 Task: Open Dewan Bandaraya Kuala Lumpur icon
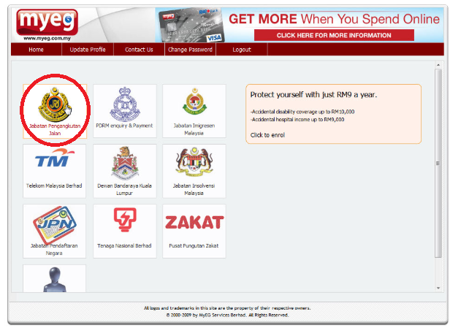[x=125, y=163]
